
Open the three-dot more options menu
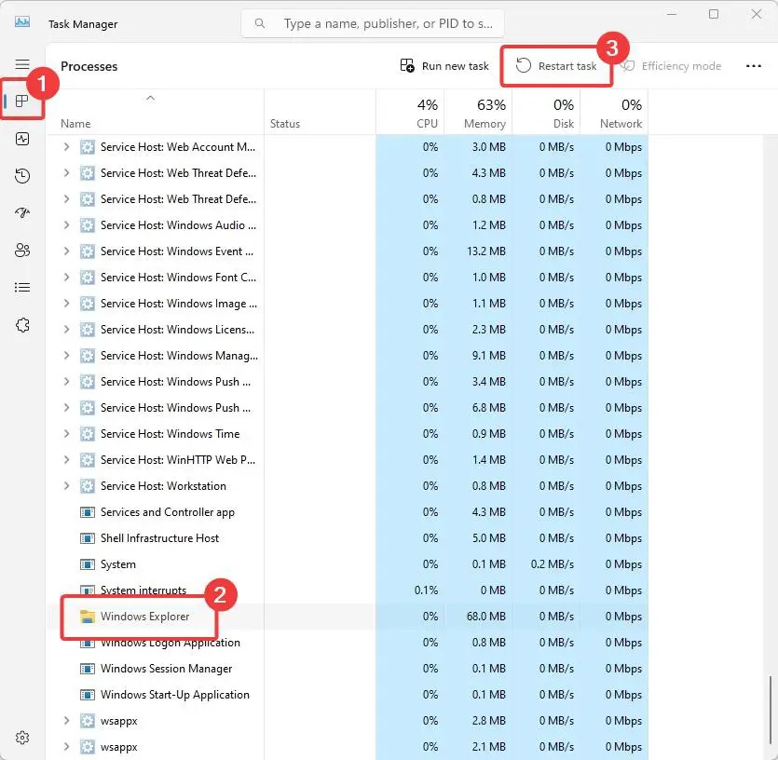tap(753, 66)
